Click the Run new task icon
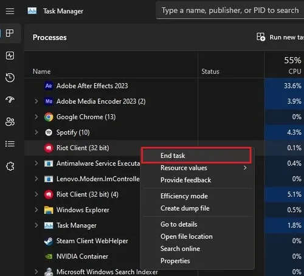 coord(261,37)
